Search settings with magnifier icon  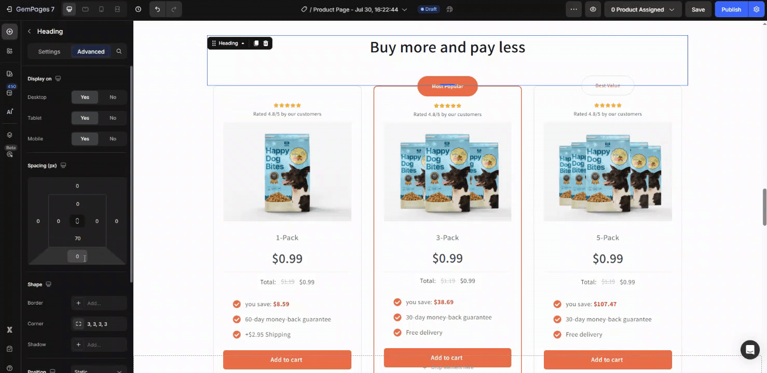pos(119,51)
